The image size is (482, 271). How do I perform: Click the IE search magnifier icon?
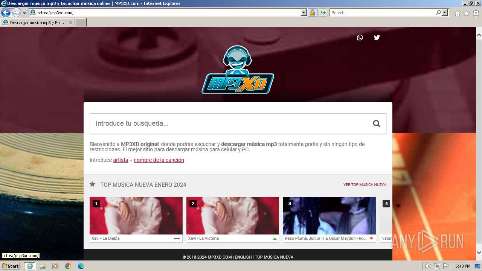438,12
